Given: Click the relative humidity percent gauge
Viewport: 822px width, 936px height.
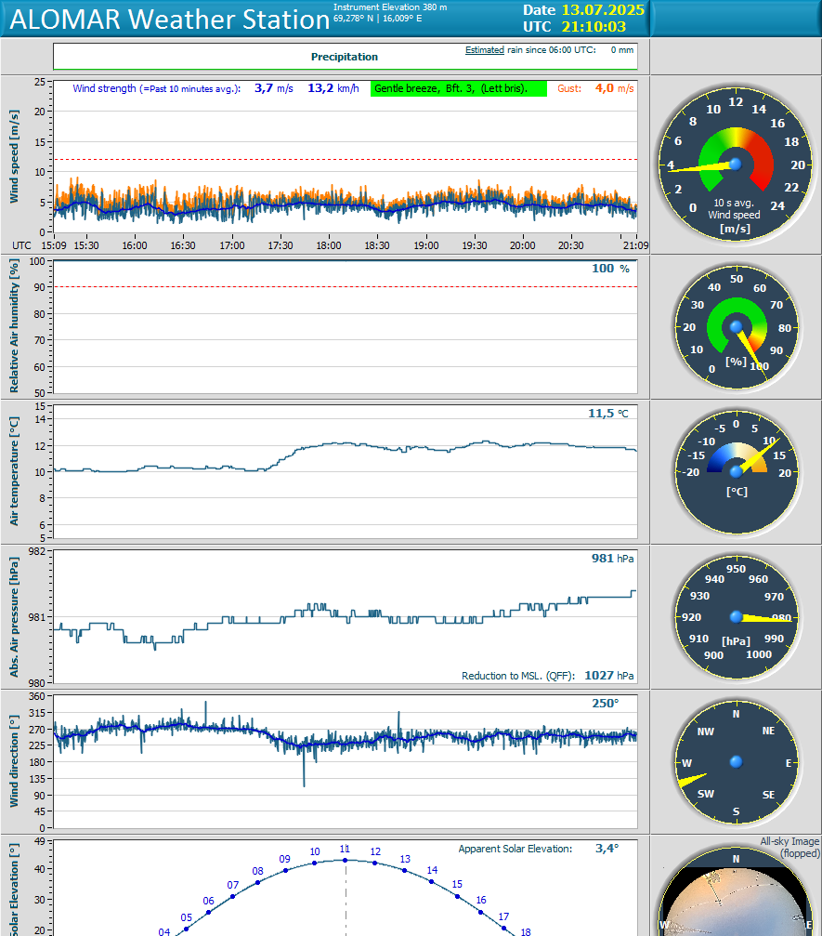Looking at the screenshot, I should [x=737, y=327].
